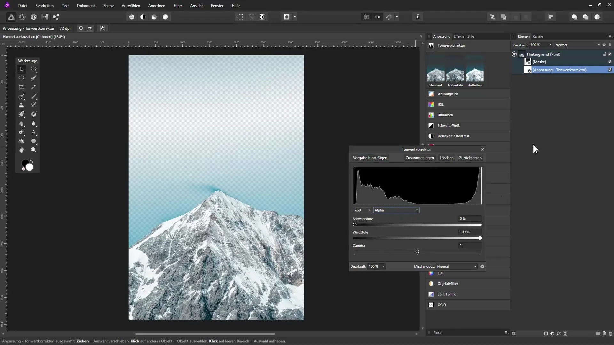Switch to the Develop Persona

tap(34, 17)
